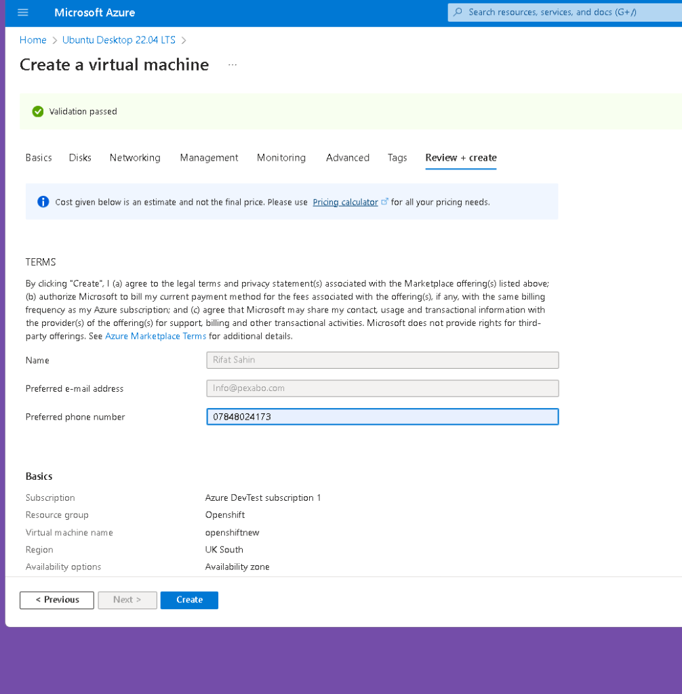This screenshot has height=694, width=682.
Task: Go to the Tags tab
Action: pyautogui.click(x=397, y=157)
